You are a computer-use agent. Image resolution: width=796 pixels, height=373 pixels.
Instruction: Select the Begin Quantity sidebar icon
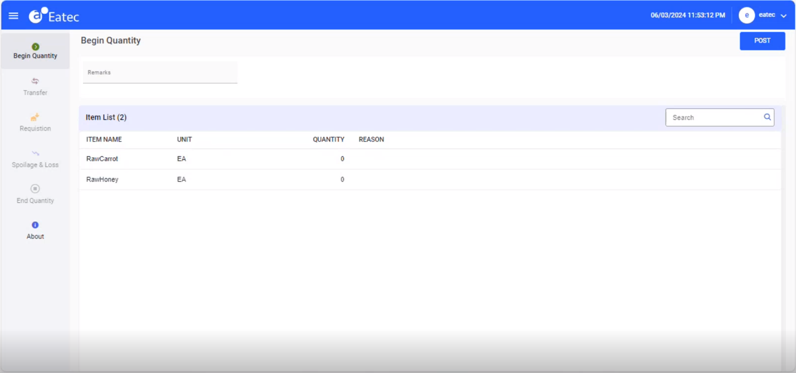(x=36, y=47)
